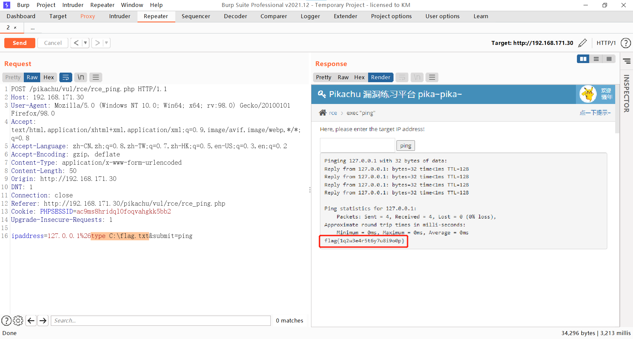
Task: Close Repeater tab 2
Action: pyautogui.click(x=15, y=28)
